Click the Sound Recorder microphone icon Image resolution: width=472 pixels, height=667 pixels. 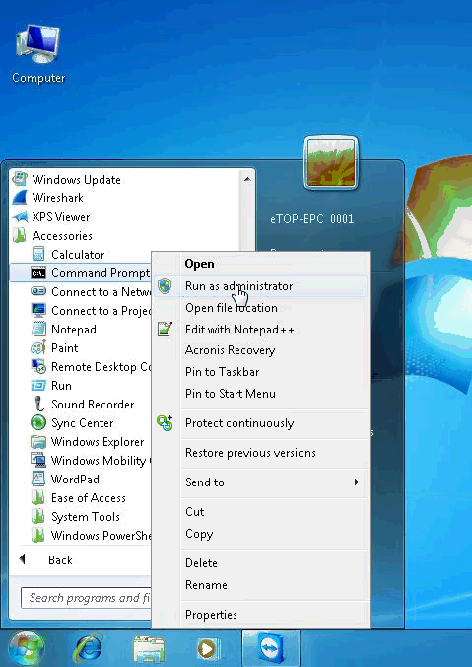pos(38,404)
